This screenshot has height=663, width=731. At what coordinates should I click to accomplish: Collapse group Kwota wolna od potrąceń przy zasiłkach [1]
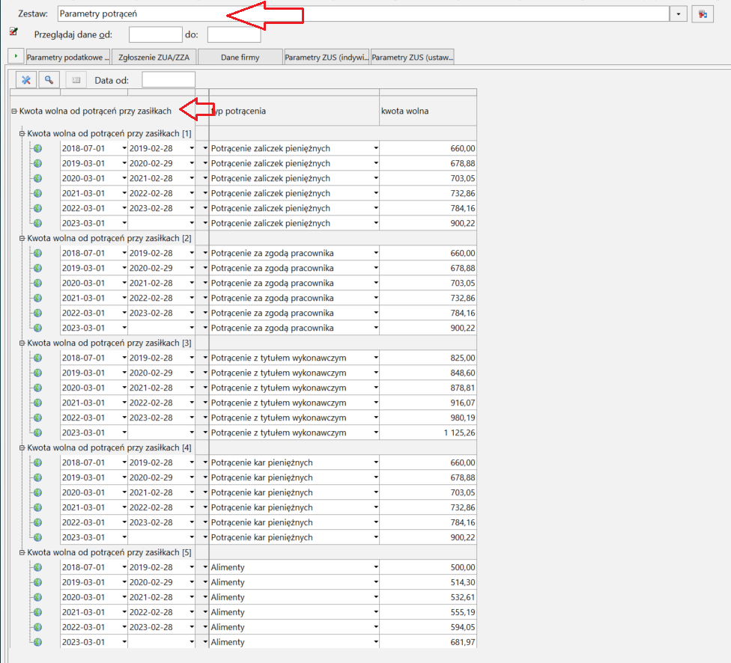click(x=22, y=133)
